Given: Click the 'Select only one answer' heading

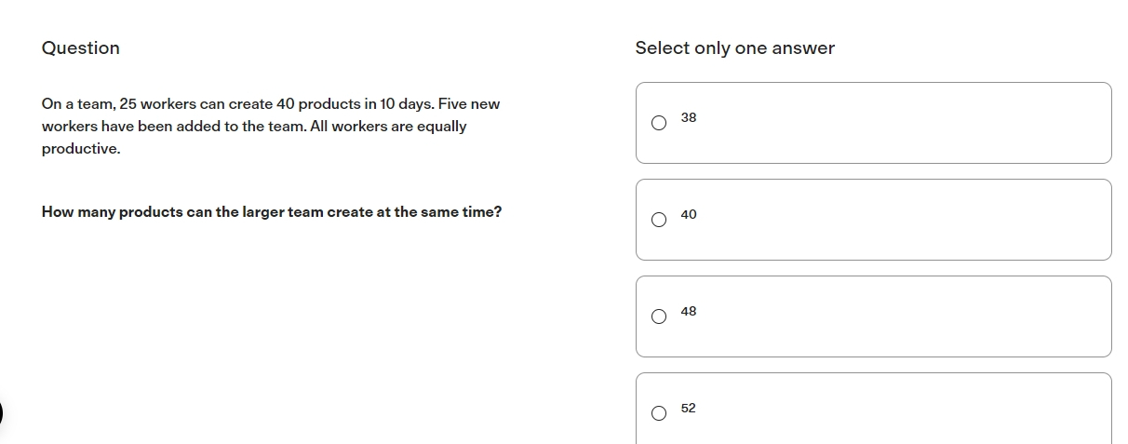Looking at the screenshot, I should [735, 48].
